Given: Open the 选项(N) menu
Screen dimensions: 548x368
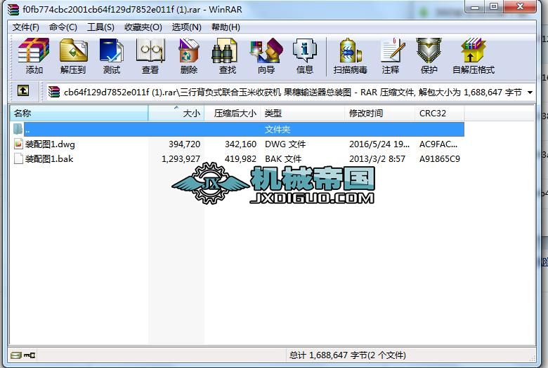Looking at the screenshot, I should click(x=187, y=27).
